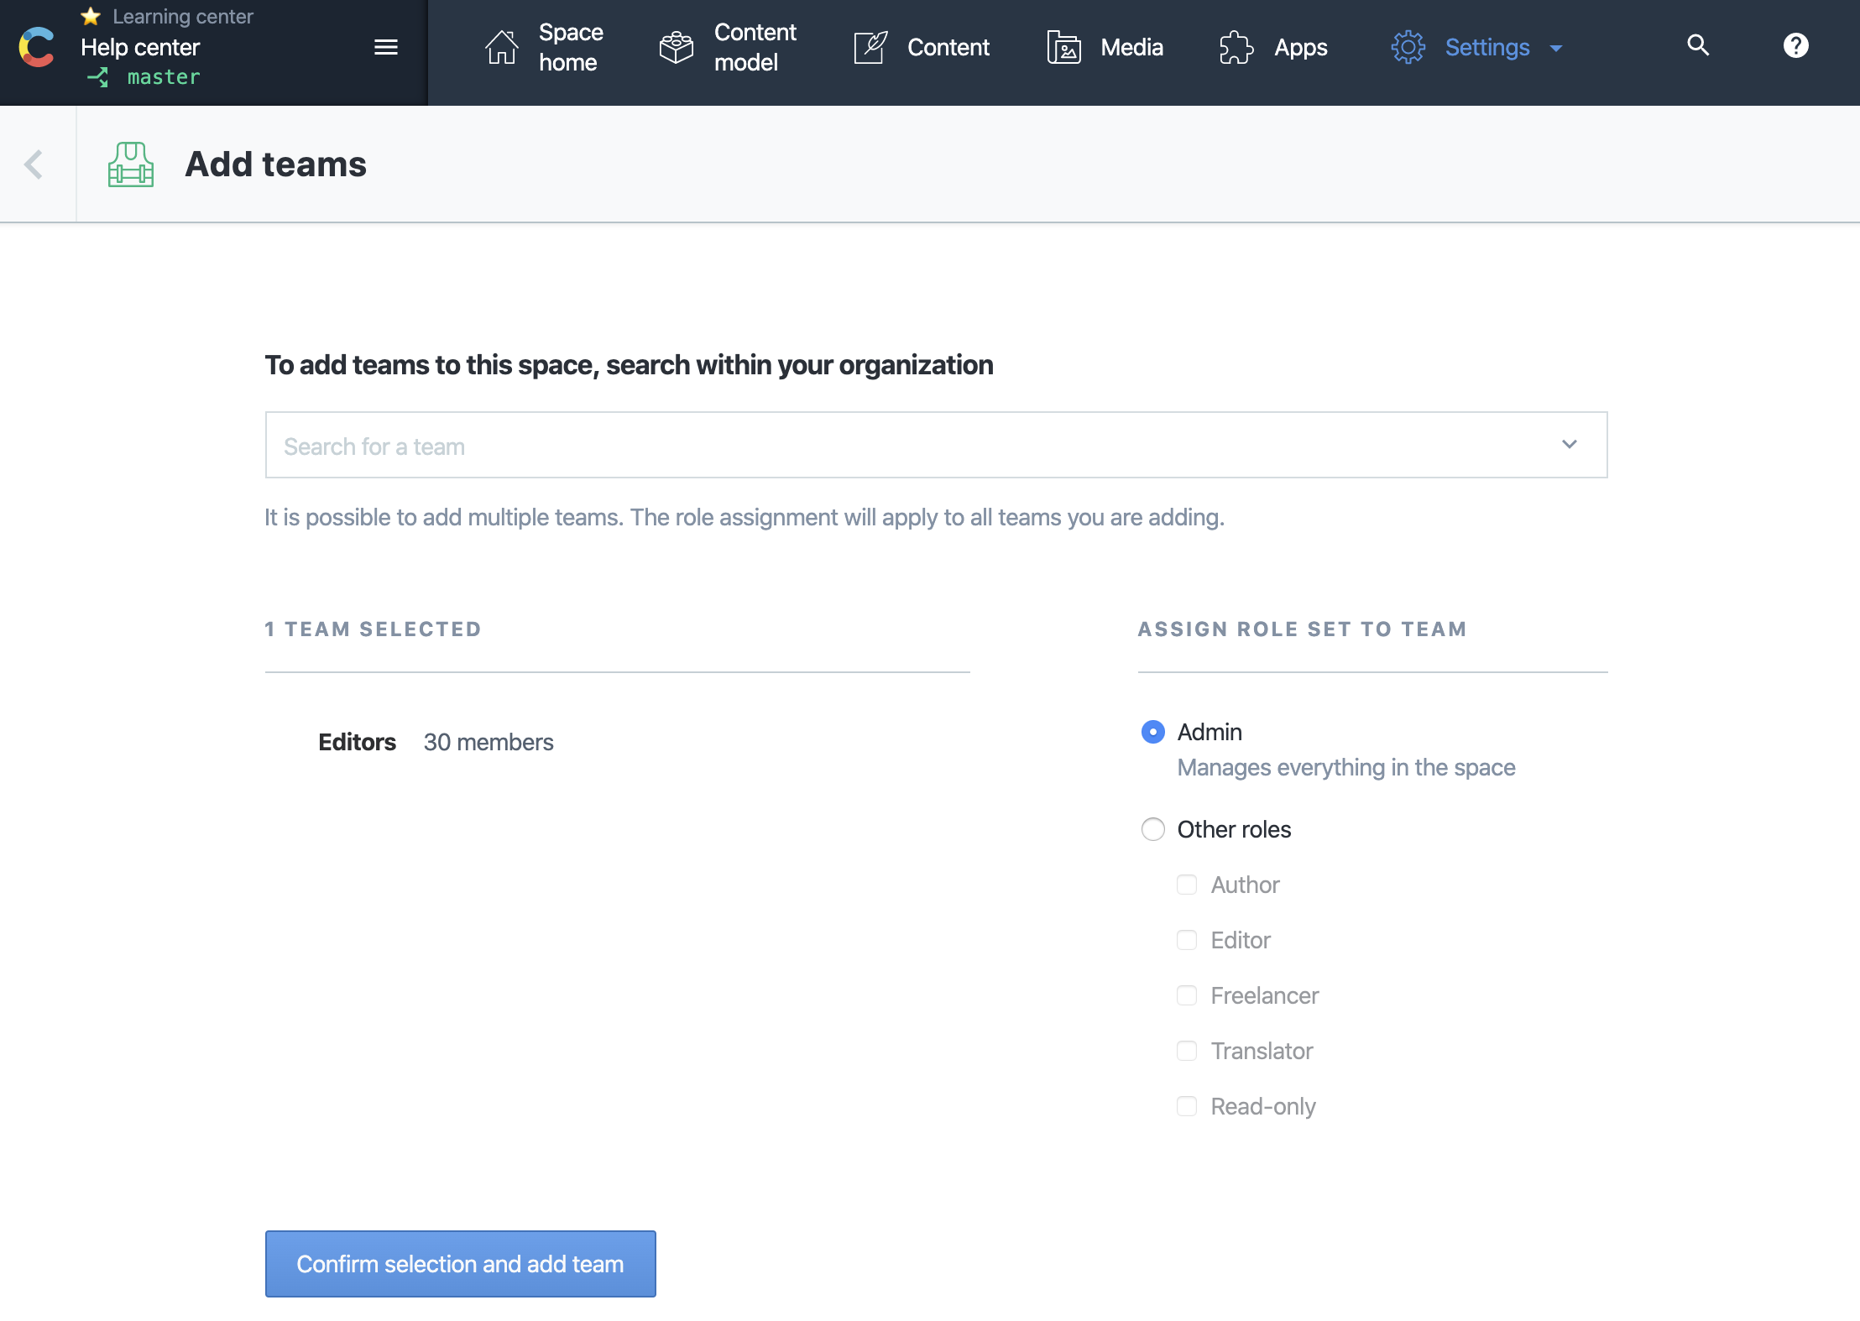This screenshot has width=1860, height=1321.
Task: Click the Content model box icon
Action: [676, 47]
